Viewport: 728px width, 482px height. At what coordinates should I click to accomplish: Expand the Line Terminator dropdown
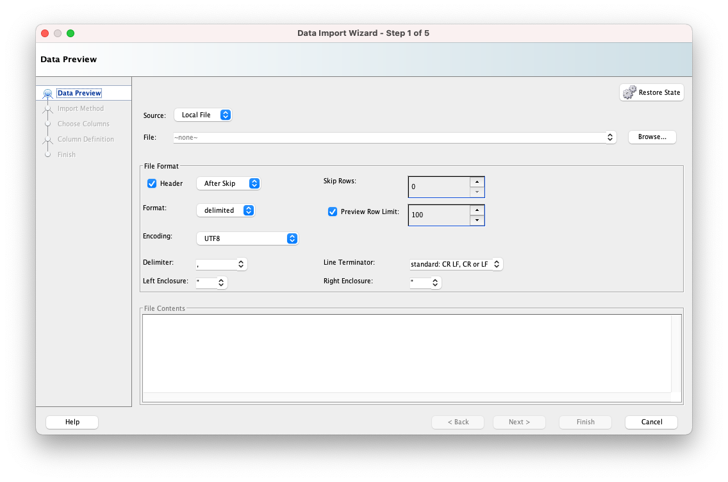tap(497, 264)
